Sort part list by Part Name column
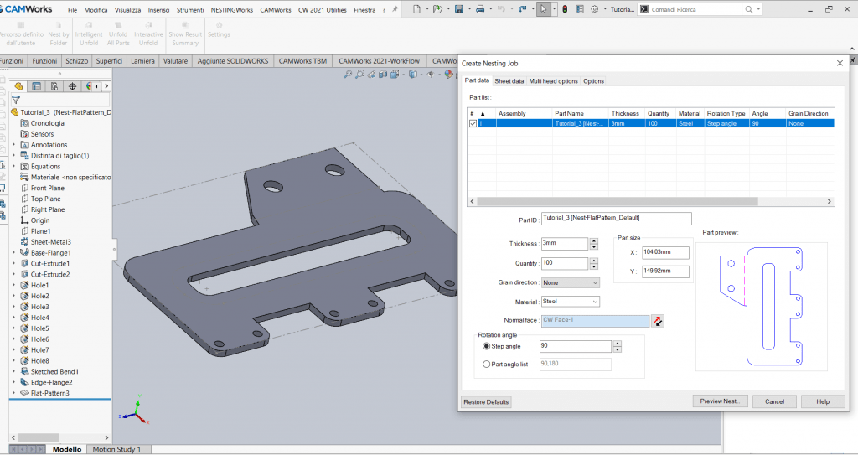 coord(580,113)
